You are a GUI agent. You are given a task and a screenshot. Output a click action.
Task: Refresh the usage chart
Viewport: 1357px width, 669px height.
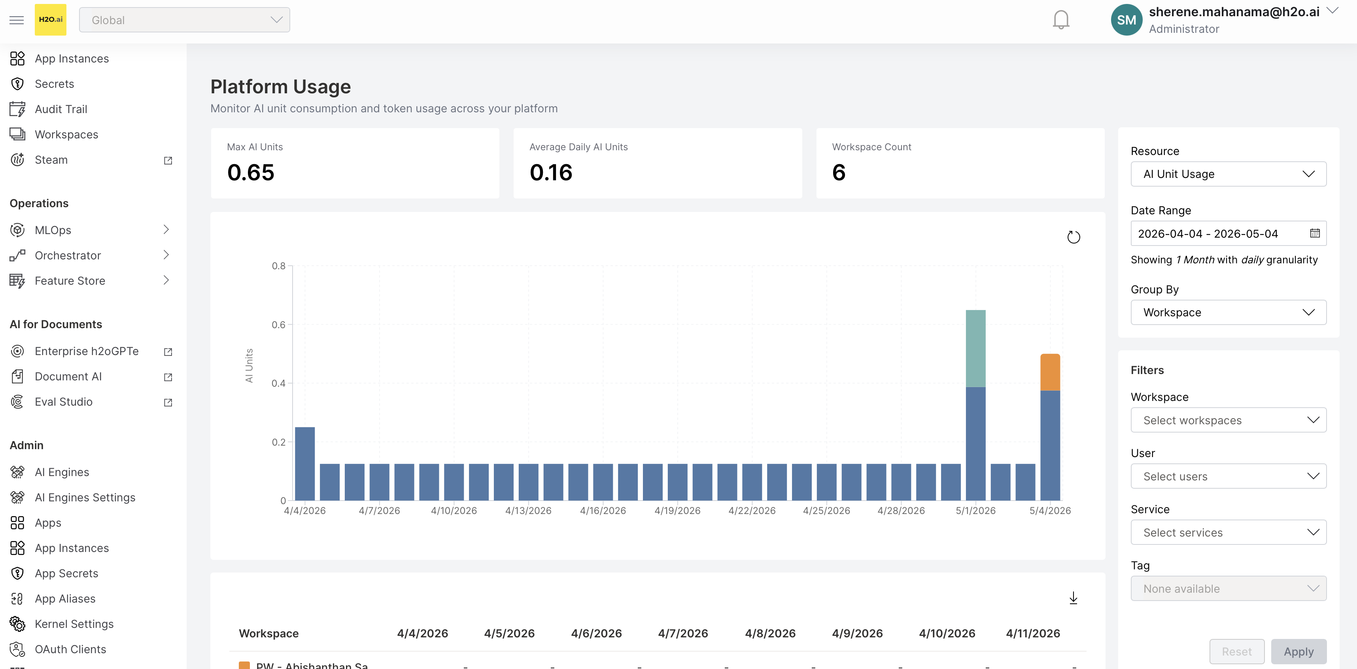[x=1074, y=237]
